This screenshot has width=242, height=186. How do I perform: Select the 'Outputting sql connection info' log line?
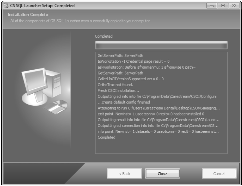(x=158, y=126)
